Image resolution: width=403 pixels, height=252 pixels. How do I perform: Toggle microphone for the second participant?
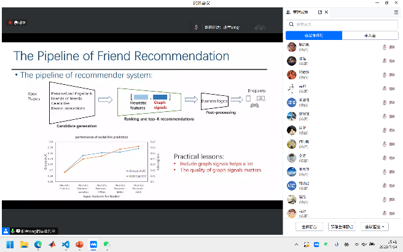click(x=385, y=61)
